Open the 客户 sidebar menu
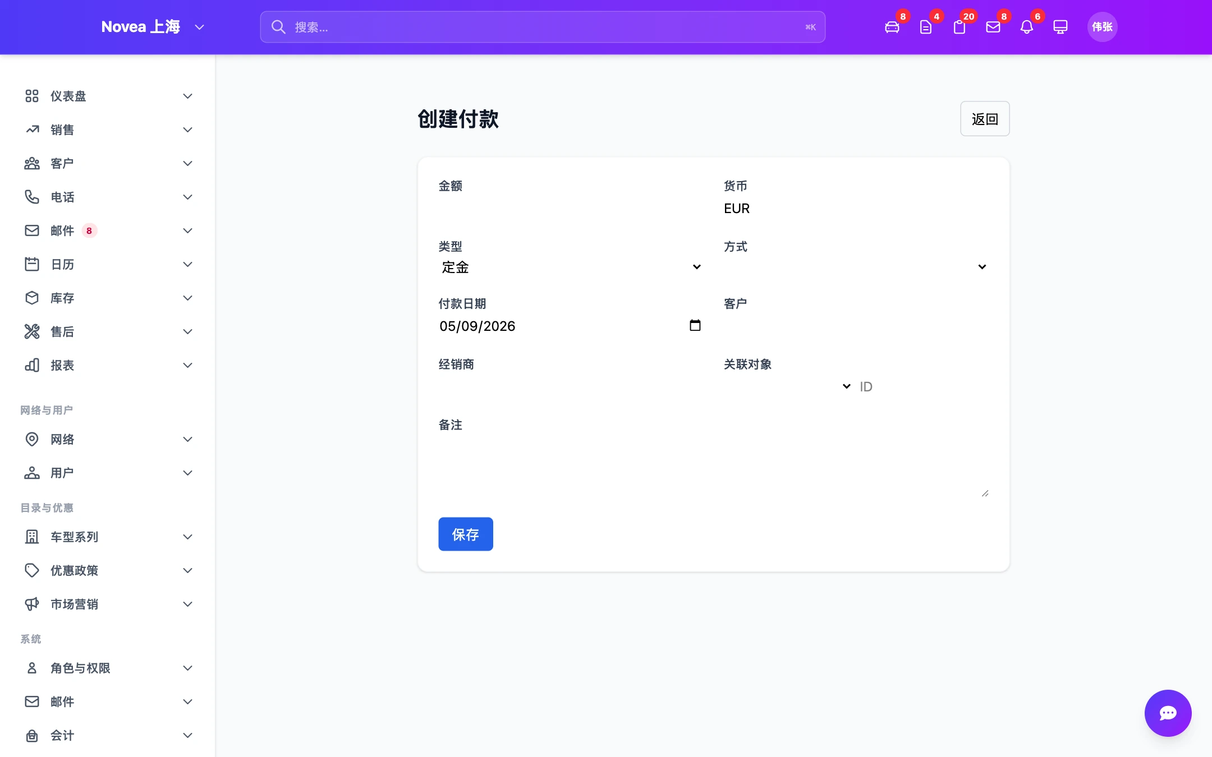Viewport: 1212px width, 757px height. pyautogui.click(x=108, y=163)
